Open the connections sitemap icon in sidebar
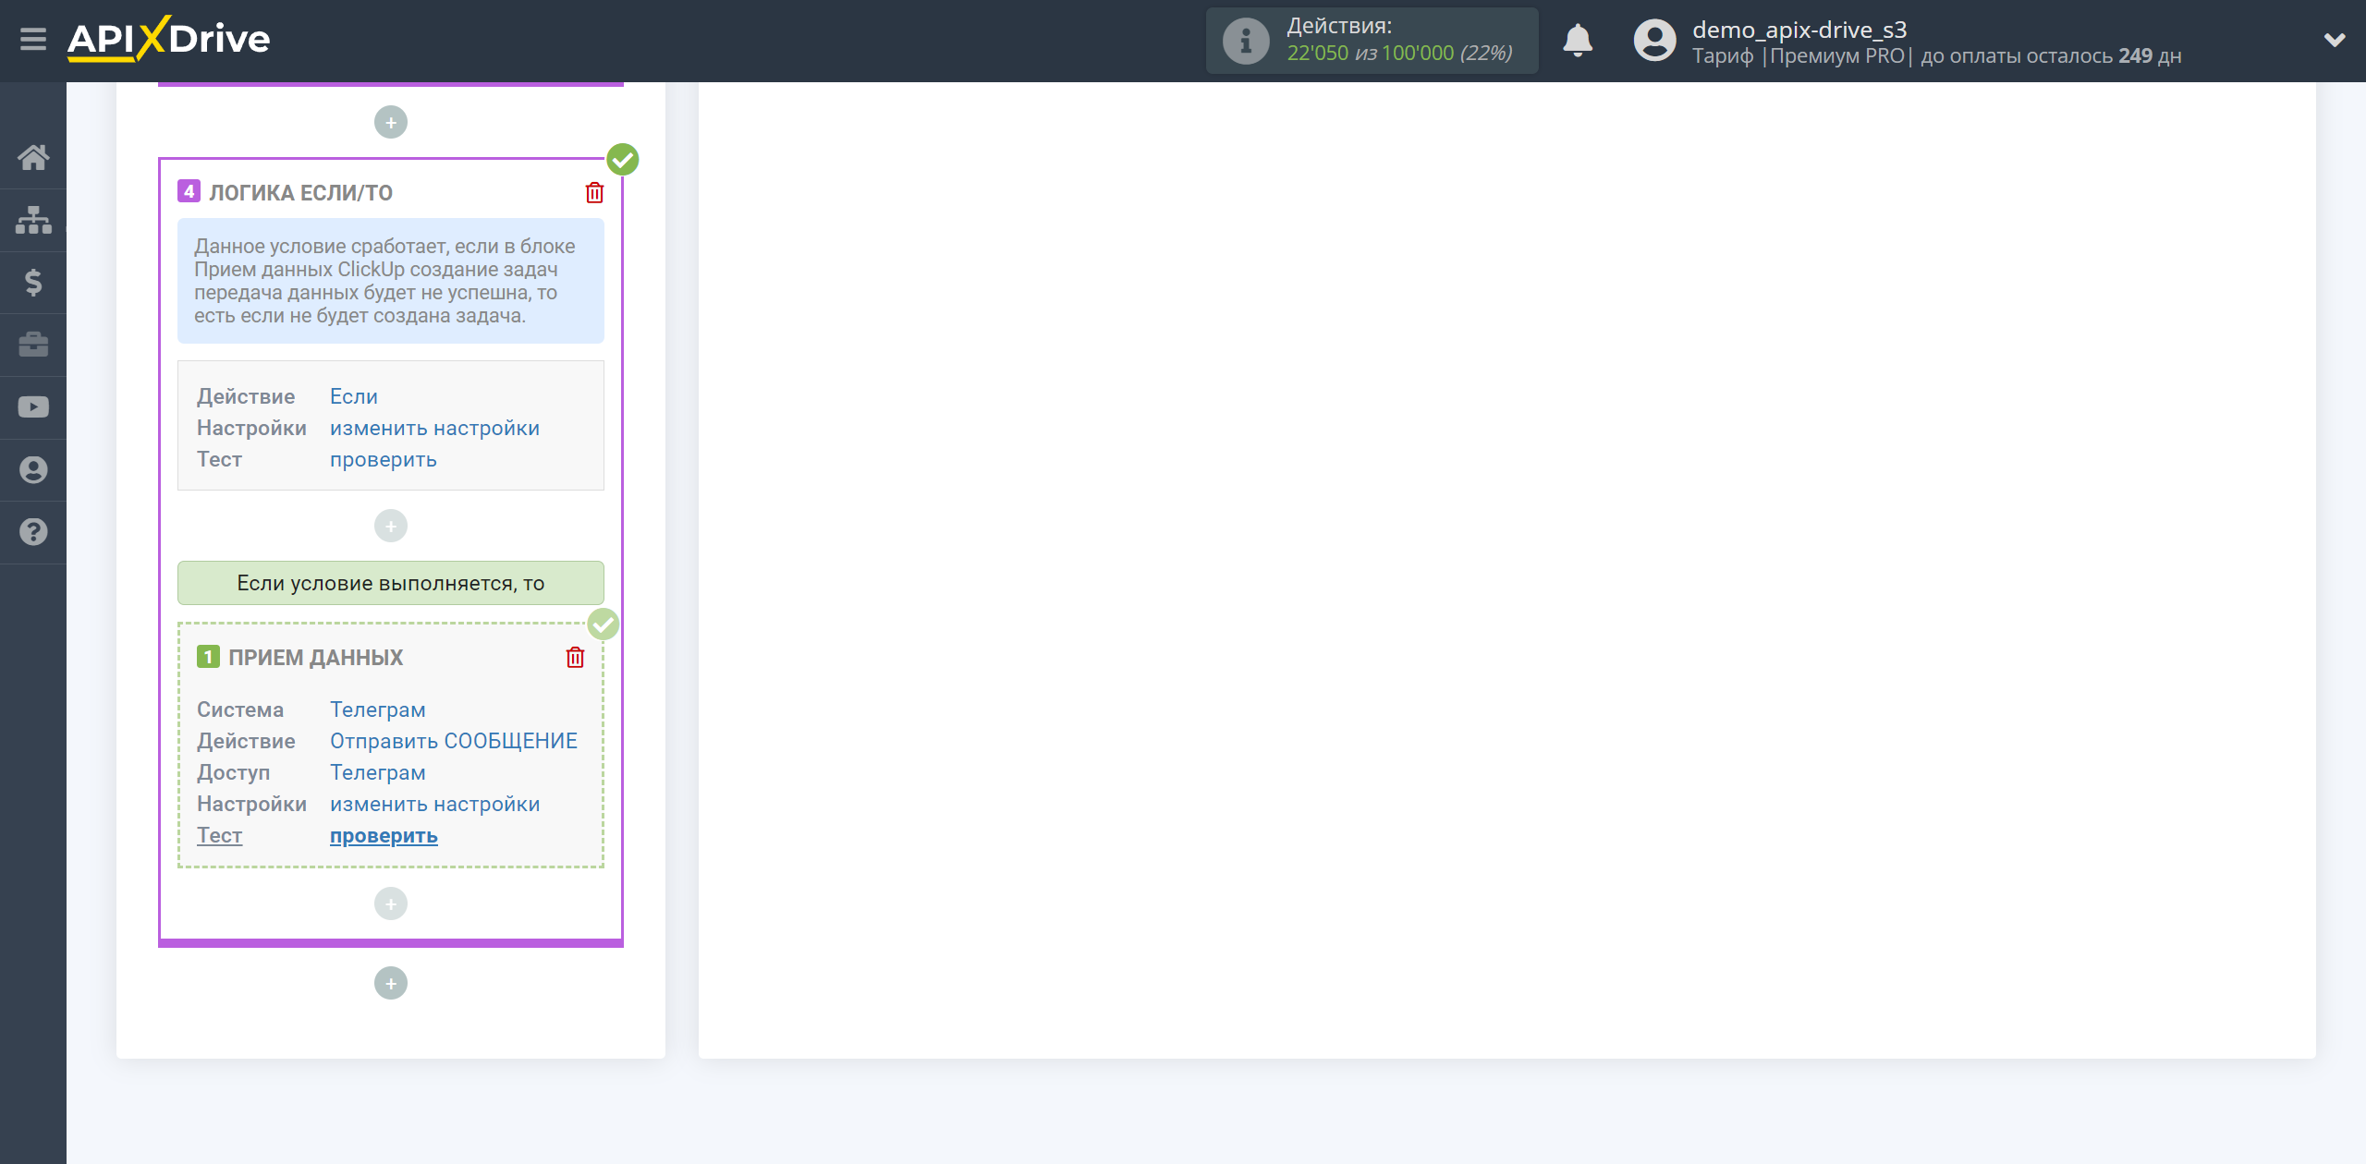Image resolution: width=2366 pixels, height=1164 pixels. click(x=33, y=220)
